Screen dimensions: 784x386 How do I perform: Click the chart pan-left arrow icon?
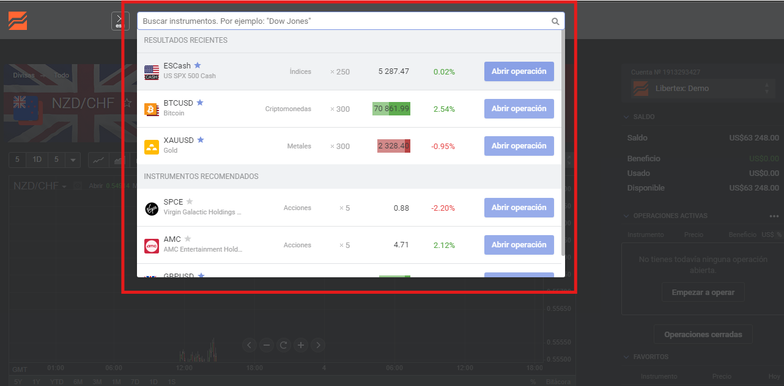pyautogui.click(x=249, y=345)
